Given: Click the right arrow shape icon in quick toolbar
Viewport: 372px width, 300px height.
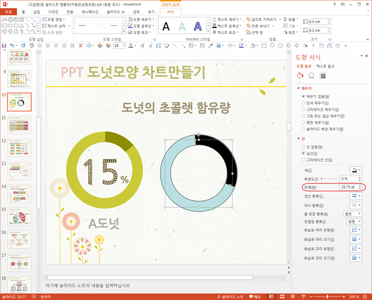Looking at the screenshot, I should point(297,45).
